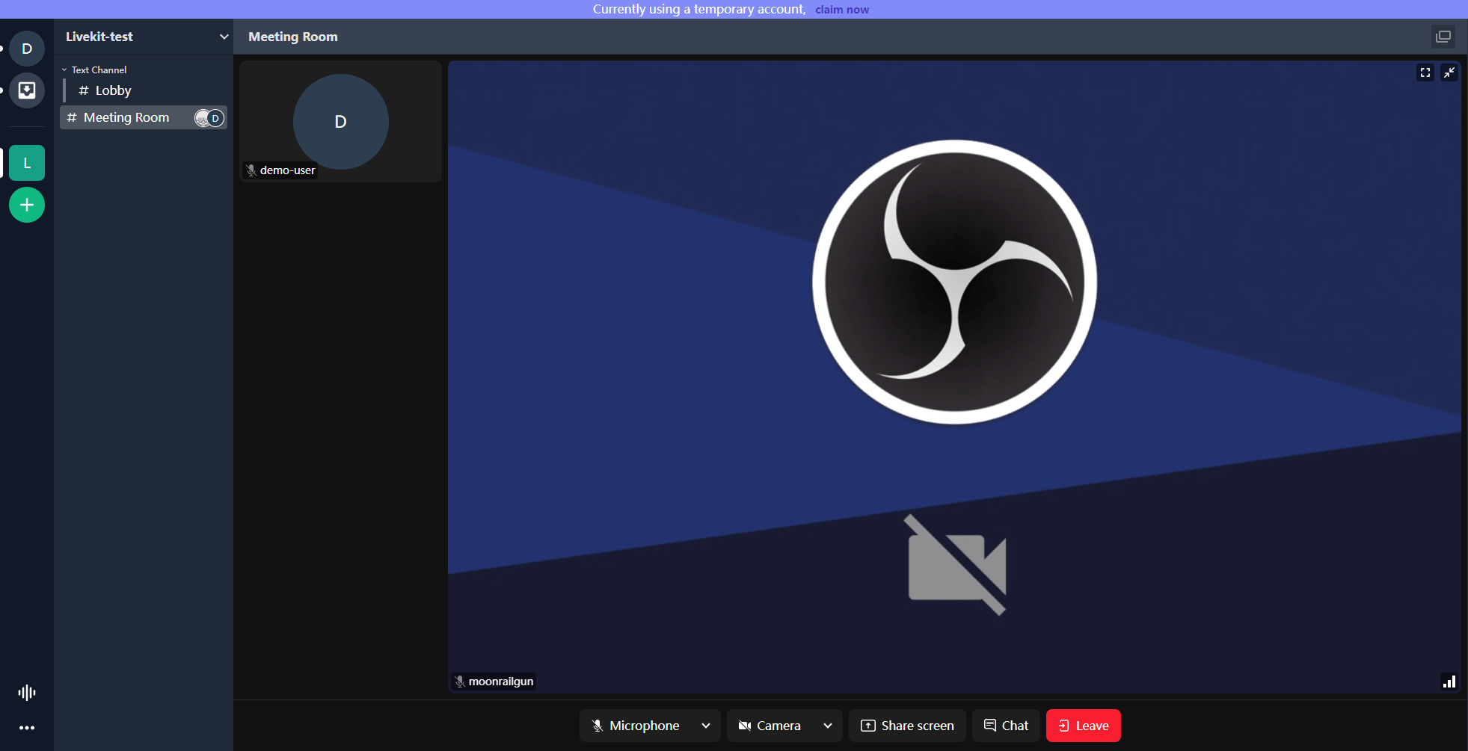
Task: Open the D user avatar in sidebar
Action: (27, 49)
